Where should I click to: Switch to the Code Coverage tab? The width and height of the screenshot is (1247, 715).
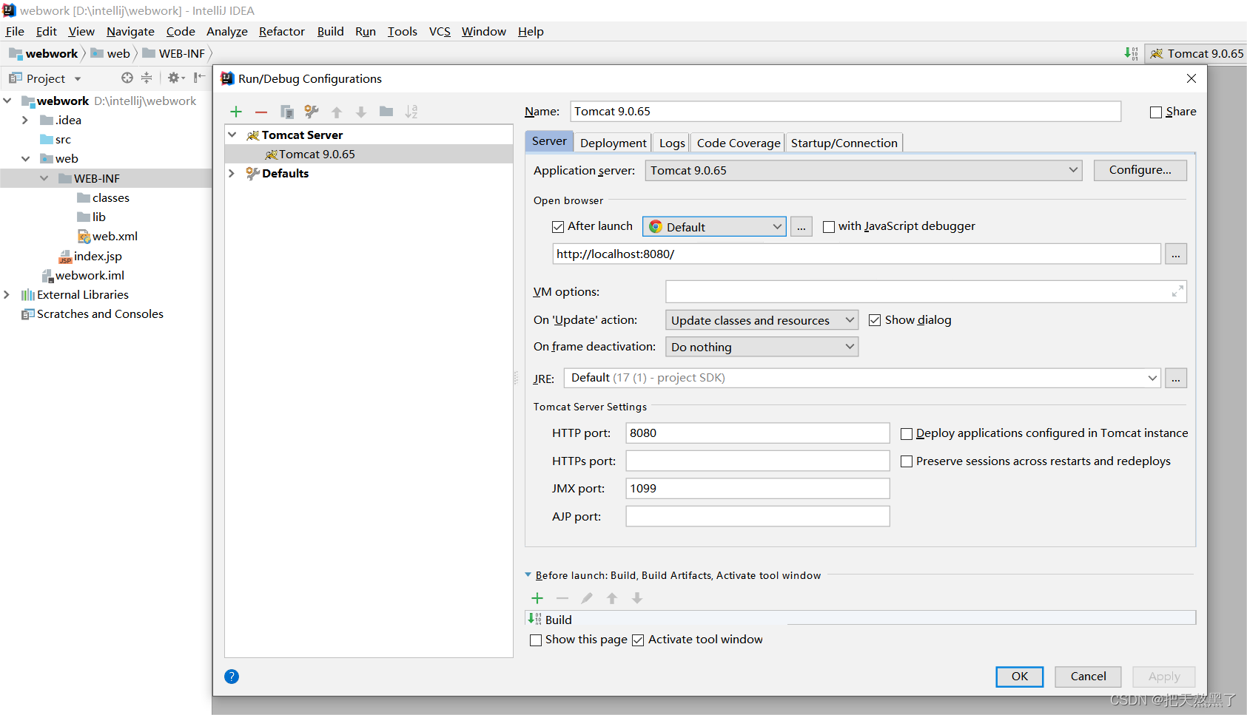(739, 143)
